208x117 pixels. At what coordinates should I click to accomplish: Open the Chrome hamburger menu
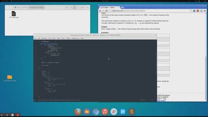point(205,11)
